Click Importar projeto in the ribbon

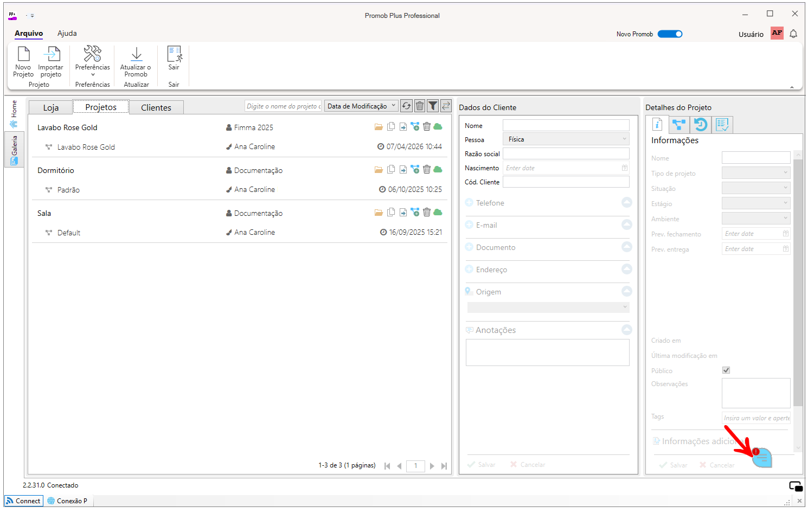coord(50,61)
